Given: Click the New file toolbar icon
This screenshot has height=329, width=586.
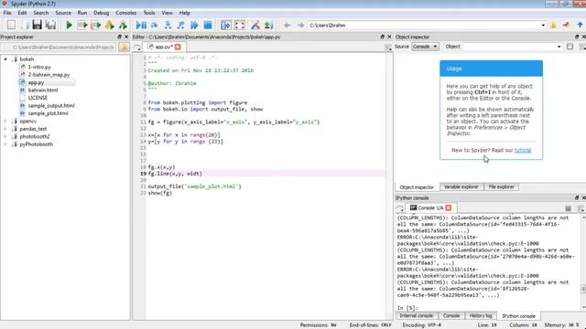Looking at the screenshot, I should 11,25.
